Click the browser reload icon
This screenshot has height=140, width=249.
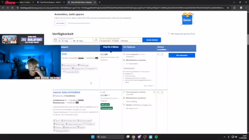click(x=12, y=8)
